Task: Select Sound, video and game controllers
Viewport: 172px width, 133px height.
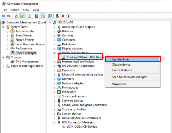Action: (84, 105)
